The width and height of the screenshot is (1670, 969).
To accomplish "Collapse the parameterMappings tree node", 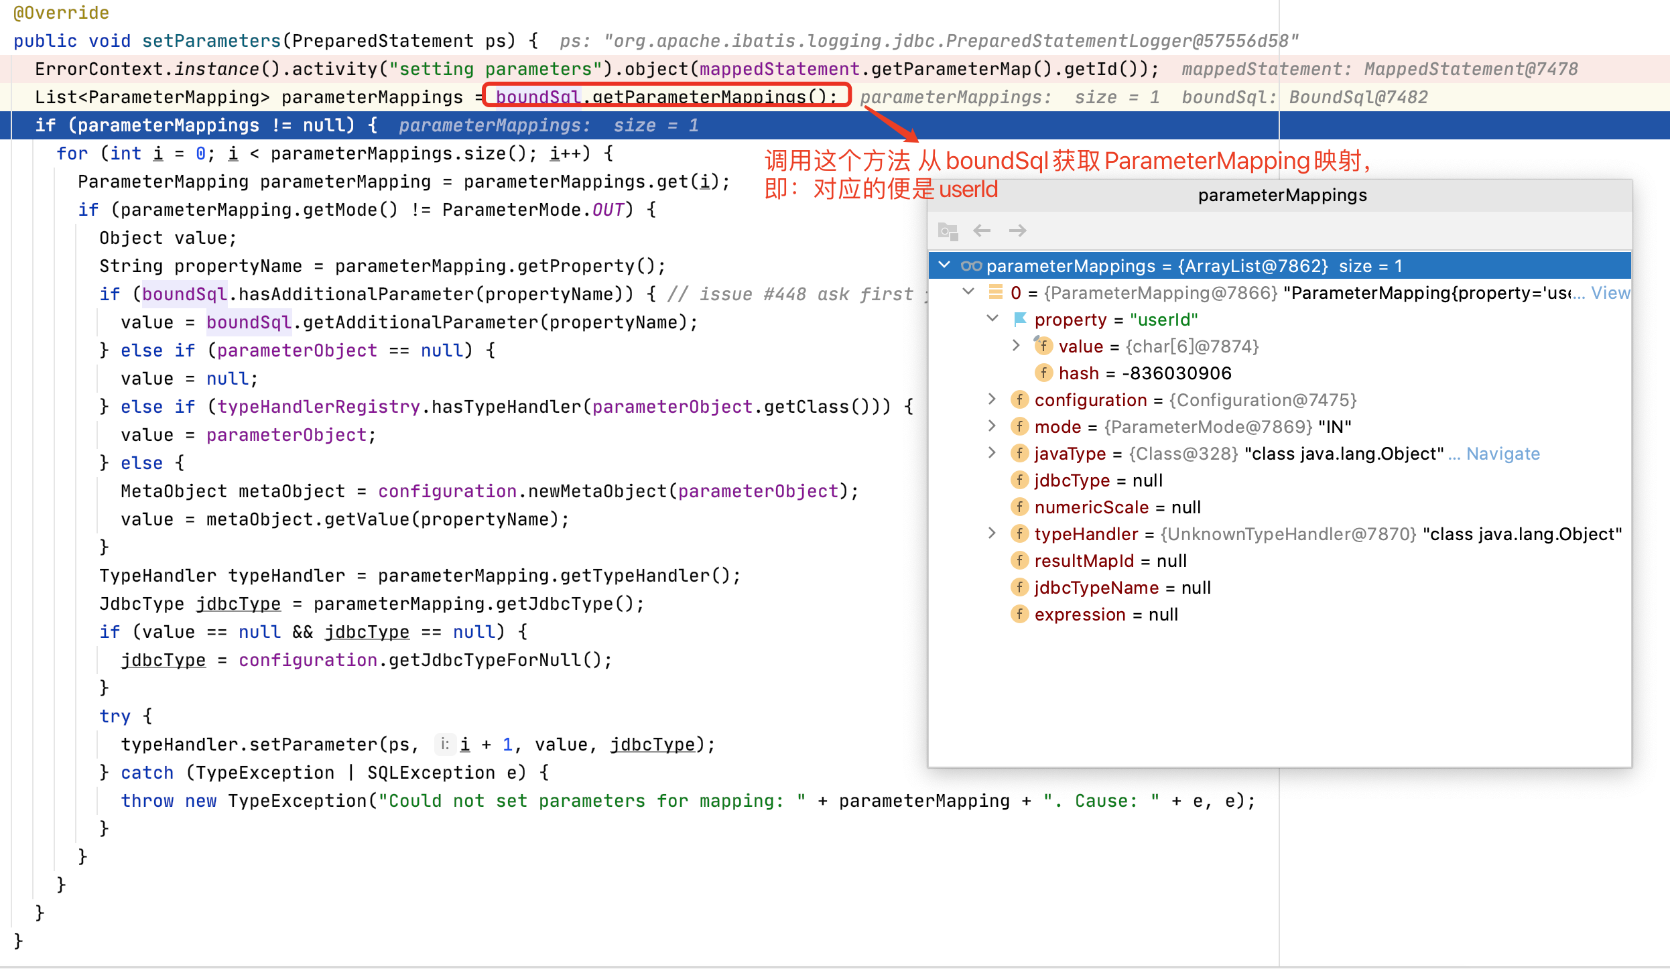I will point(944,265).
